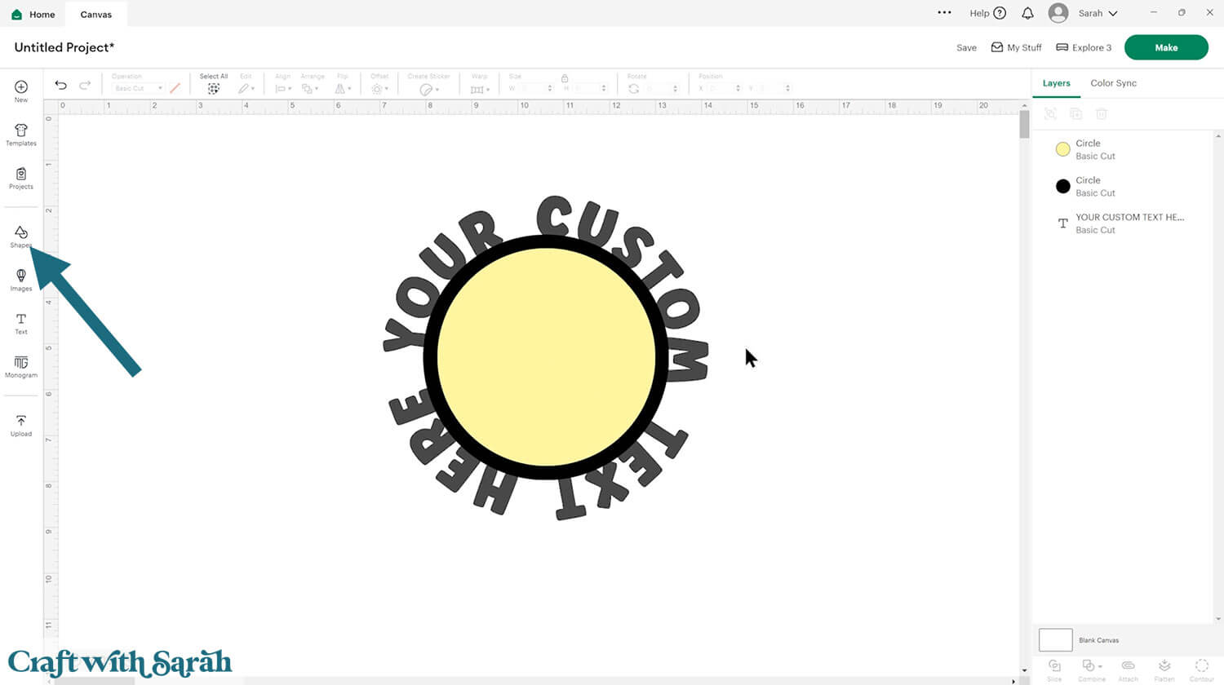Expand the Combine dropdown
The image size is (1224, 685).
[1091, 669]
